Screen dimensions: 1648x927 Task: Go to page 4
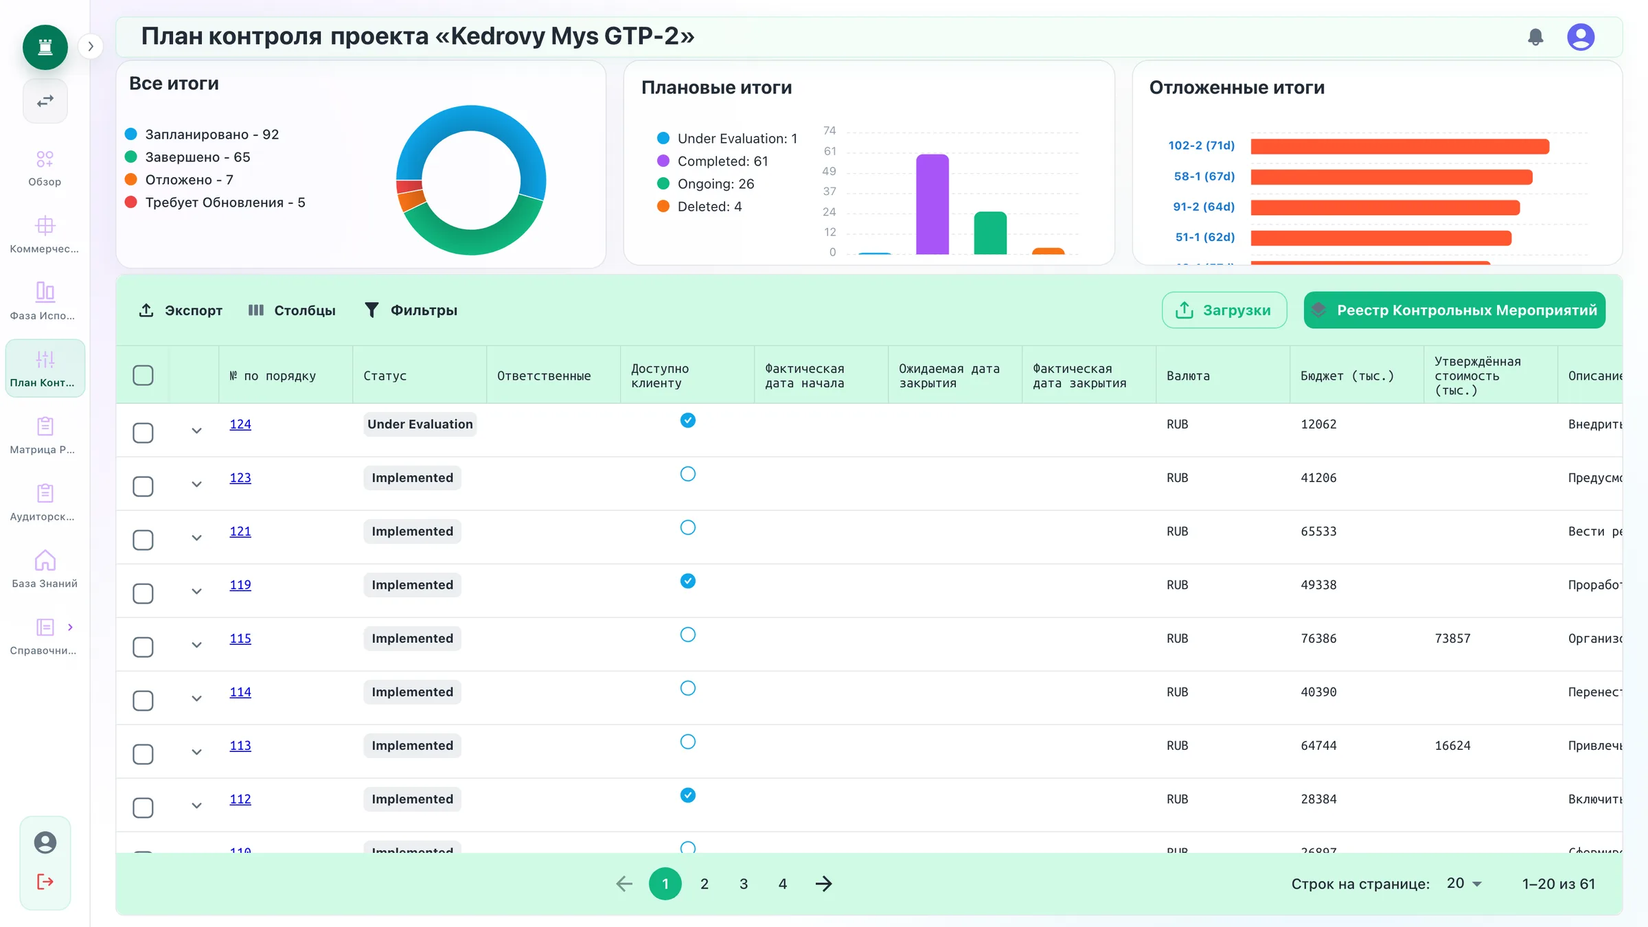[783, 884]
